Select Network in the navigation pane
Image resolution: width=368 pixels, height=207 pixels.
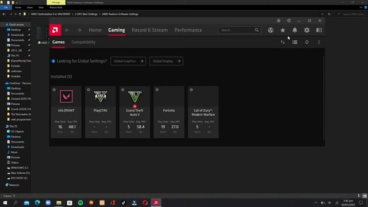(14, 185)
